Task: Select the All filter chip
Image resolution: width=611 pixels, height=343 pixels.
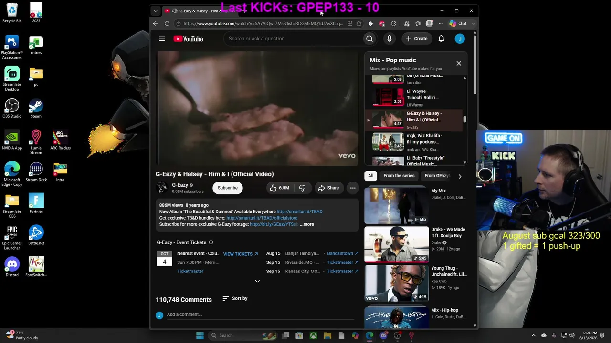Action: 370,176
